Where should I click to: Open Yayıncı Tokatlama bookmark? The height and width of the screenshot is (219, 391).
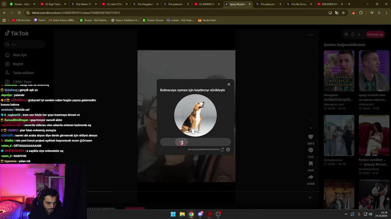(x=125, y=20)
